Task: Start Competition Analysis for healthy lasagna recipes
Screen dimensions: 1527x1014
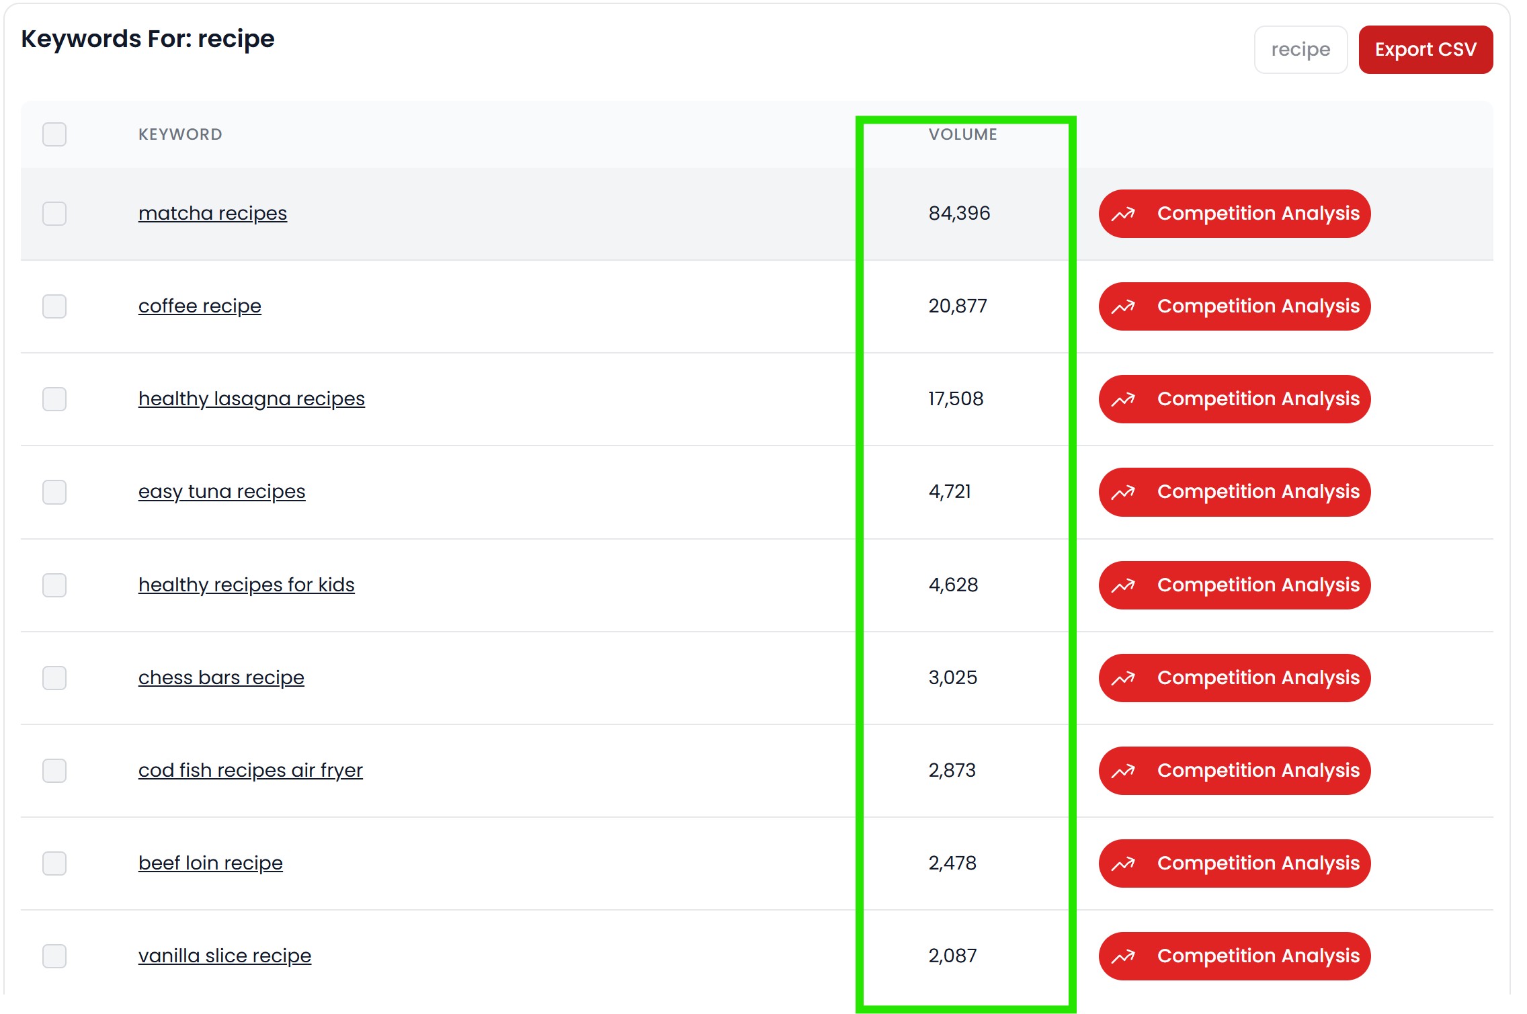Action: point(1235,399)
